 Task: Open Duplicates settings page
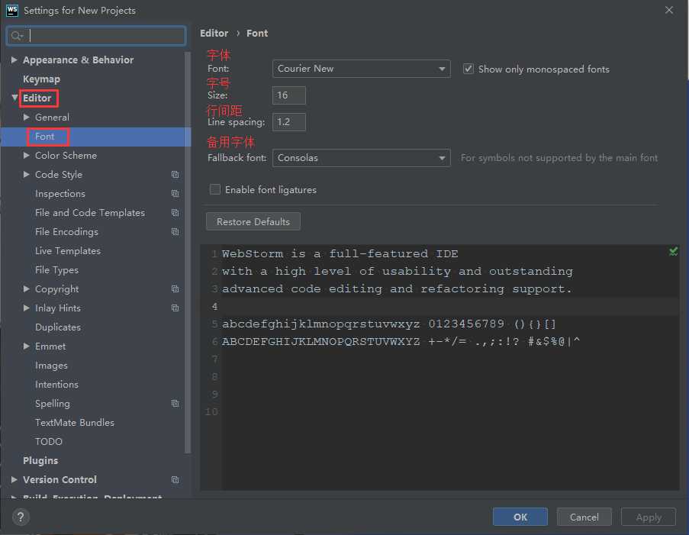[x=58, y=327]
